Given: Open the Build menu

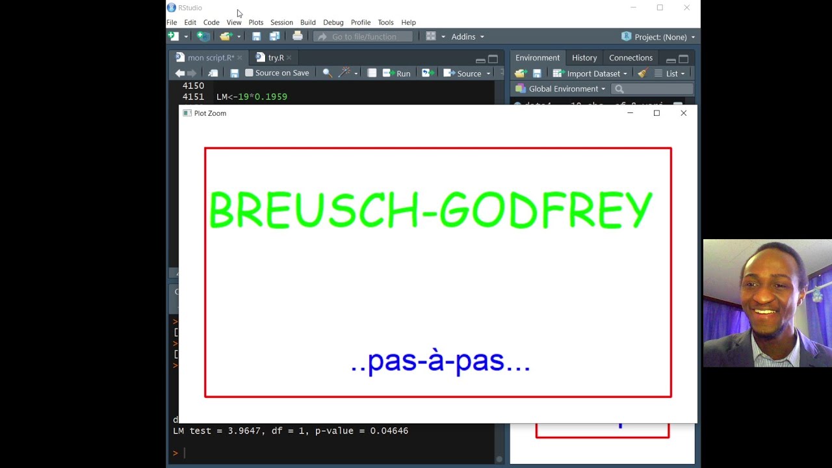Looking at the screenshot, I should pyautogui.click(x=307, y=22).
